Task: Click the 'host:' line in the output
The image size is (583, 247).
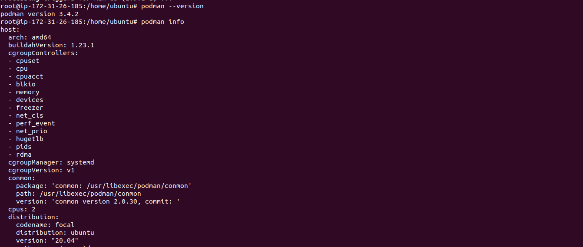Action: (10, 30)
